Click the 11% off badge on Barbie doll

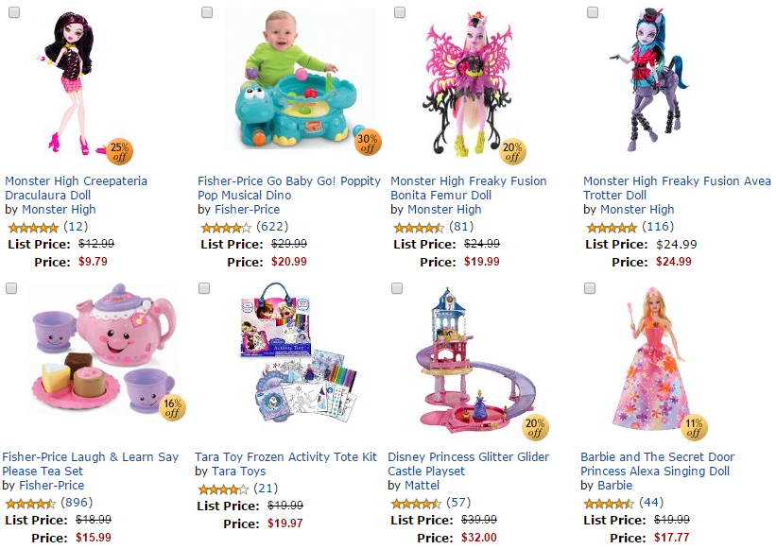pos(695,427)
